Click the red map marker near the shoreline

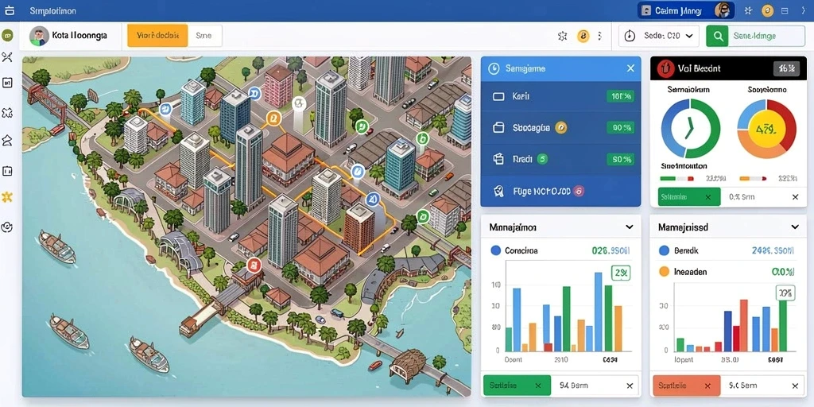tap(254, 266)
